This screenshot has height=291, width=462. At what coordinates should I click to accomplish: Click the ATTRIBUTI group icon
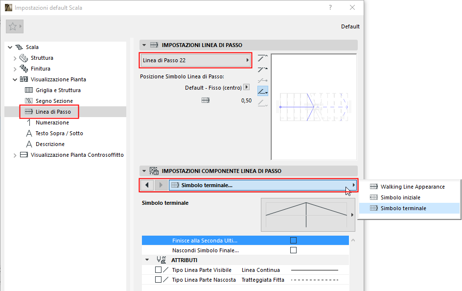click(x=161, y=260)
